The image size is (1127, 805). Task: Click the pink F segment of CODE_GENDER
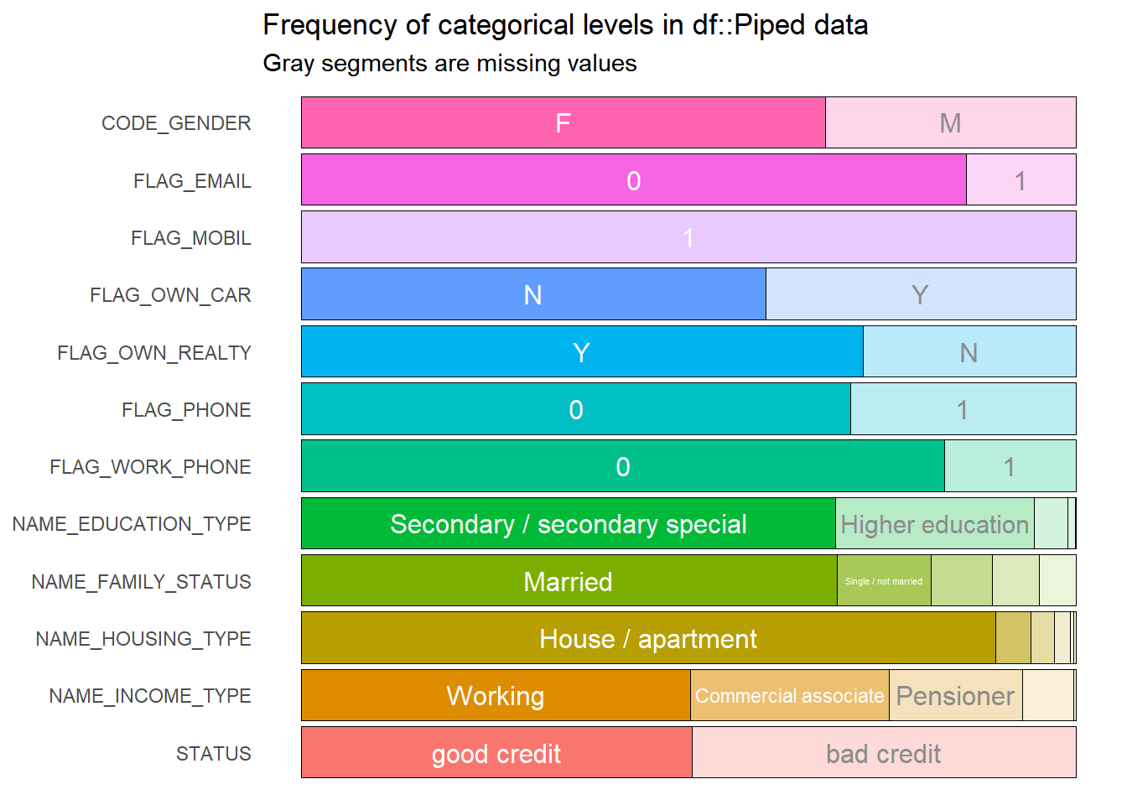(x=563, y=122)
